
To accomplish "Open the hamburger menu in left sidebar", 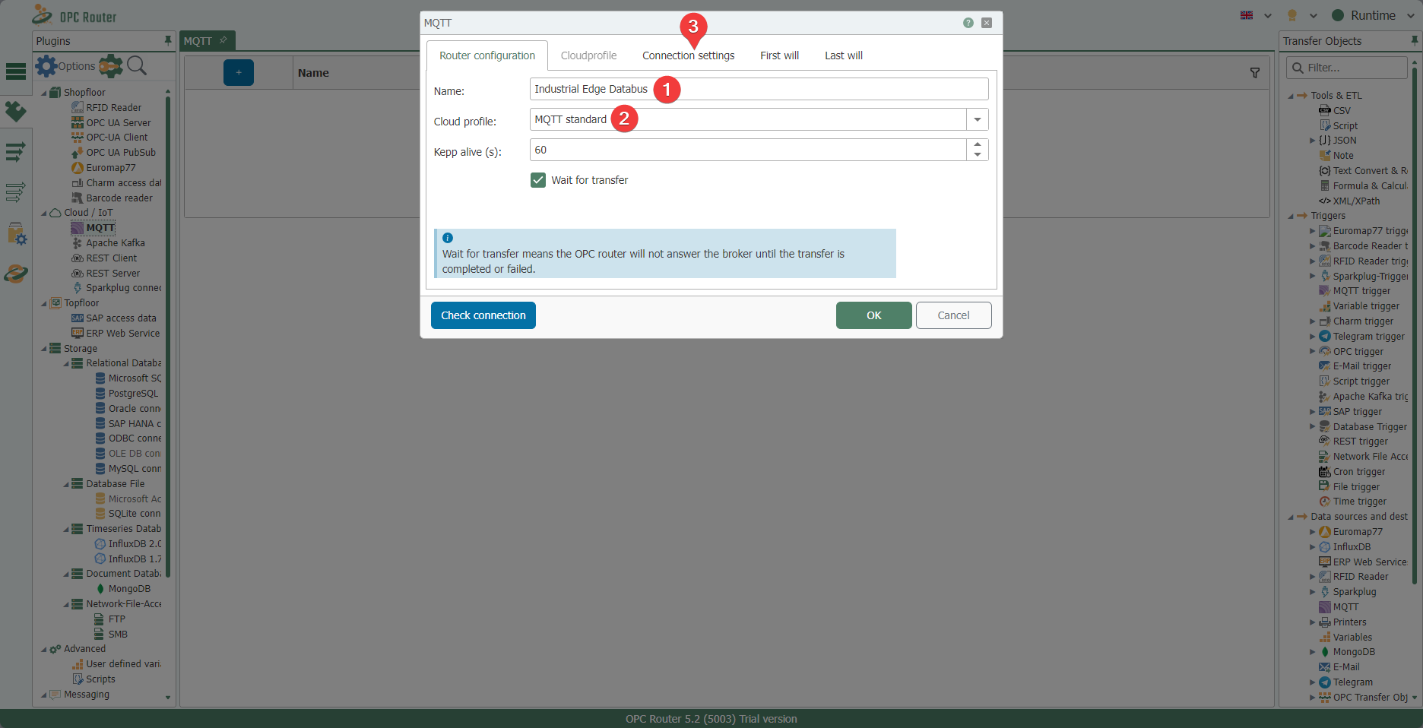I will [16, 71].
